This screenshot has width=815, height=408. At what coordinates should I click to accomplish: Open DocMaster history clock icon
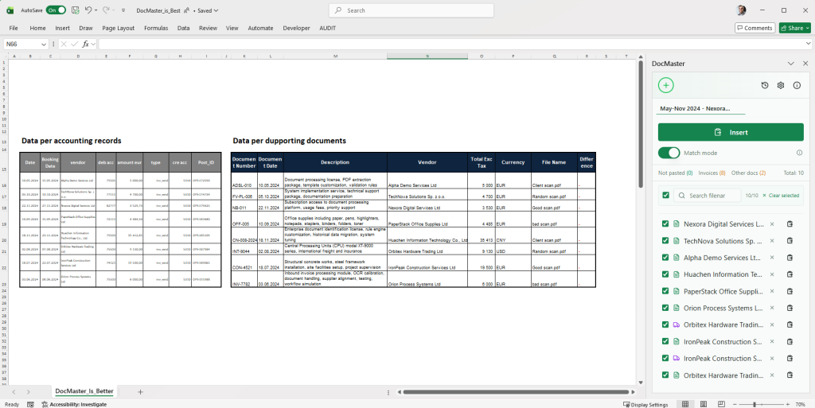pyautogui.click(x=765, y=85)
